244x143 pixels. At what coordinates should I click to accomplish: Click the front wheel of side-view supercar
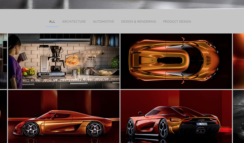click(x=31, y=129)
